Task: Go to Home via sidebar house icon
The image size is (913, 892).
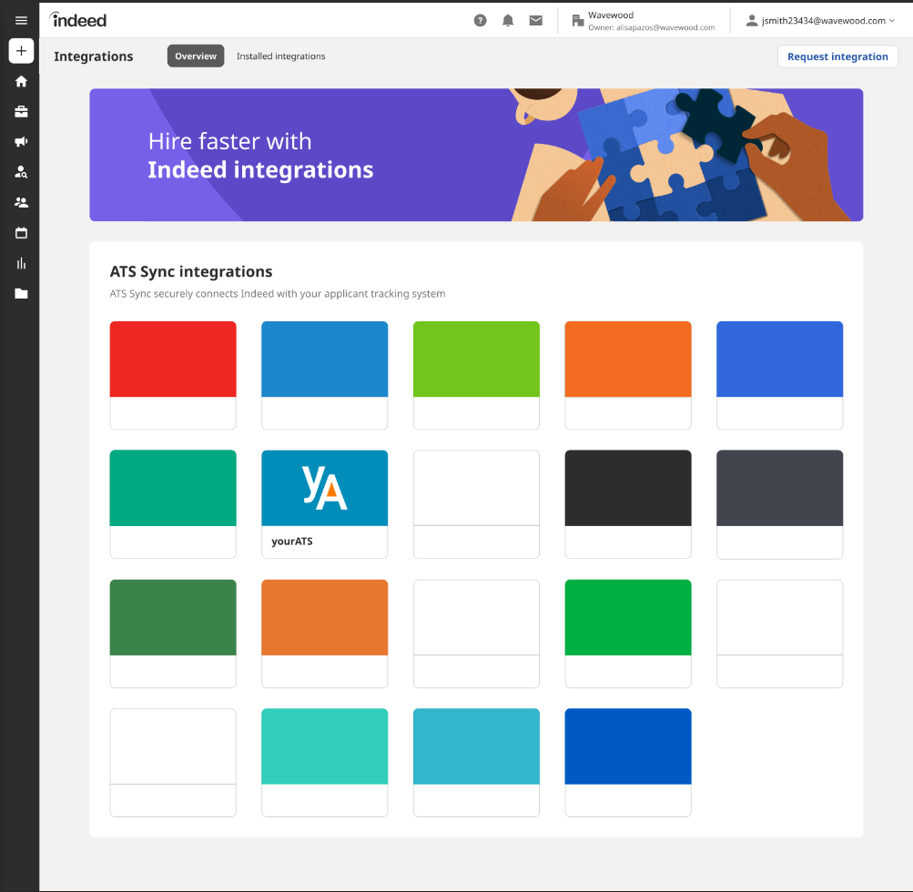Action: 21,82
